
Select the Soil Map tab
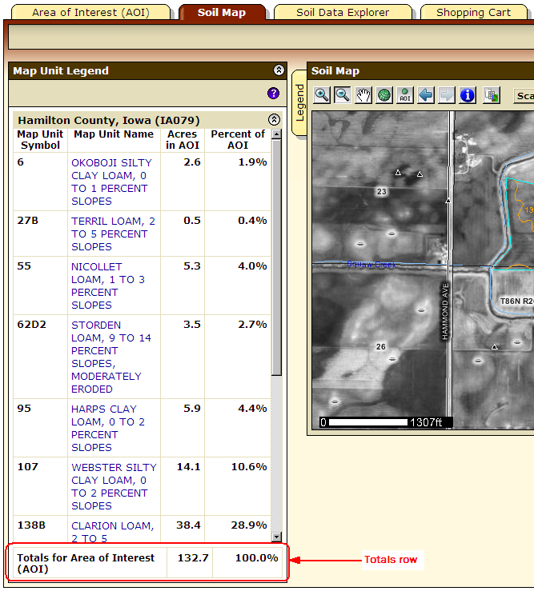(222, 13)
